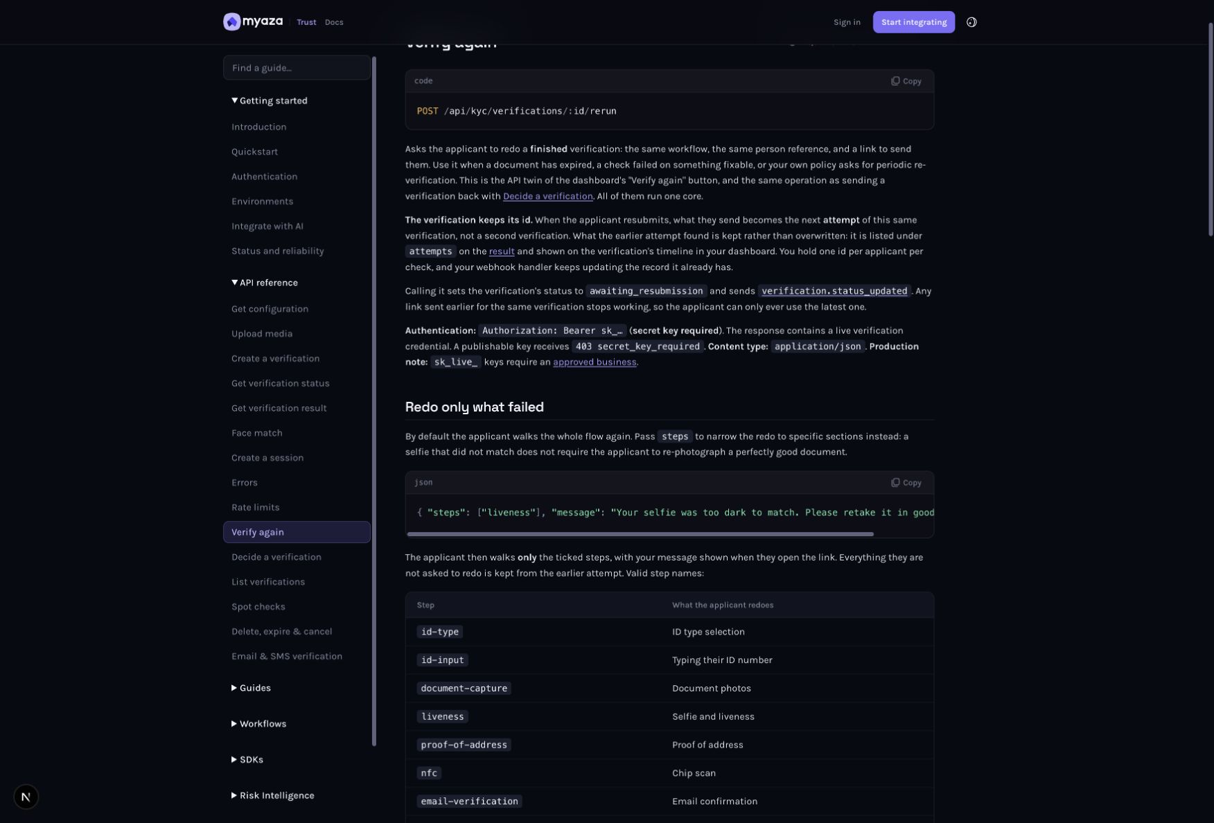Open Create a verification reference
Image resolution: width=1214 pixels, height=823 pixels.
click(275, 359)
